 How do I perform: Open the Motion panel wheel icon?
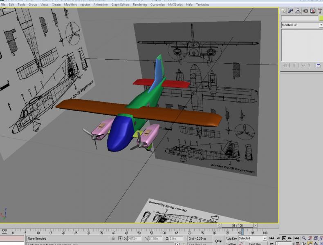point(305,11)
